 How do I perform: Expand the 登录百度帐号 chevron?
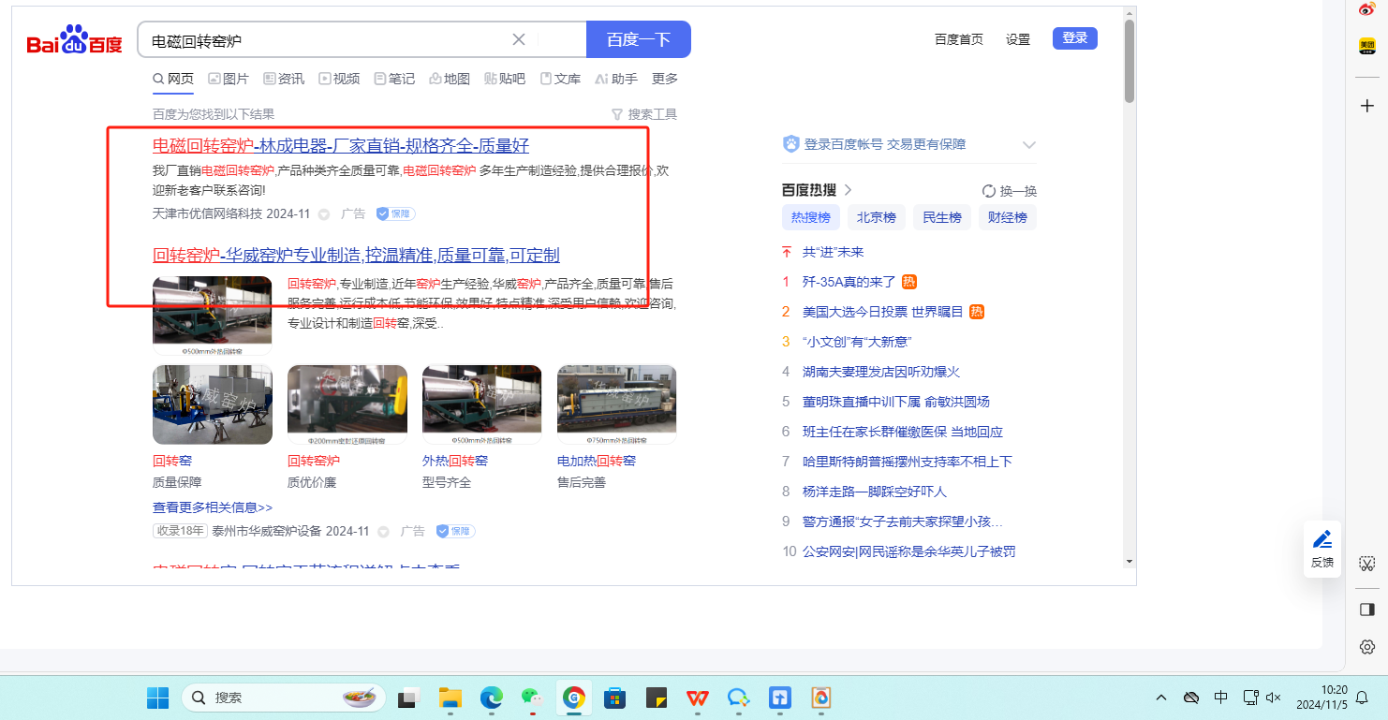click(x=1029, y=145)
